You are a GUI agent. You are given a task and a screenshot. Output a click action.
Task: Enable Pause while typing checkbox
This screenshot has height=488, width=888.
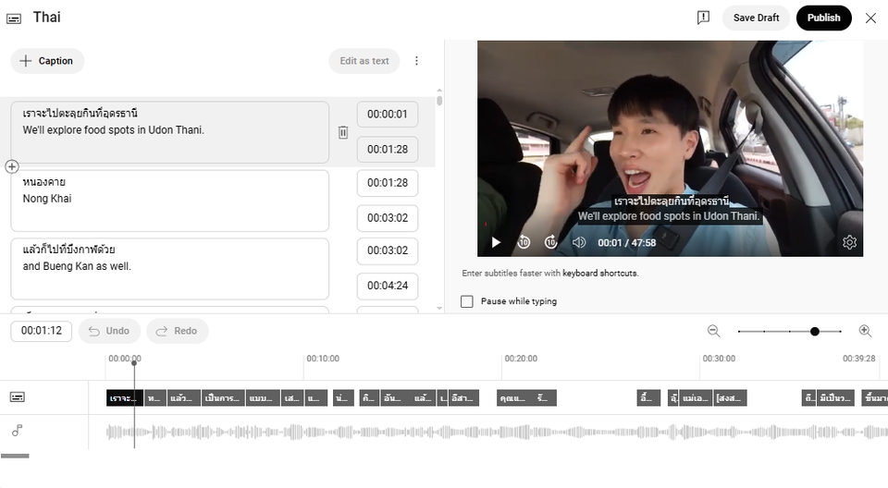[x=466, y=301]
